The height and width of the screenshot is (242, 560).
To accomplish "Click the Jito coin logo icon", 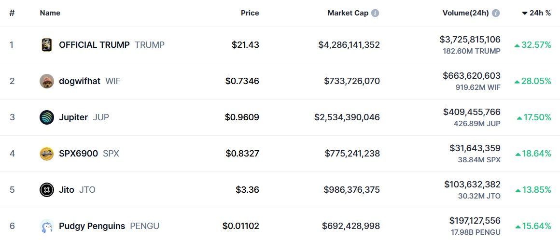I will coord(46,190).
